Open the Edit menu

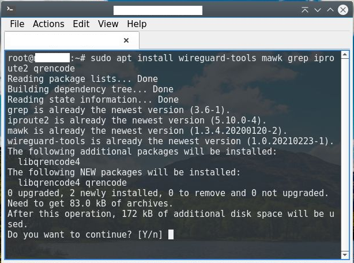(81, 24)
